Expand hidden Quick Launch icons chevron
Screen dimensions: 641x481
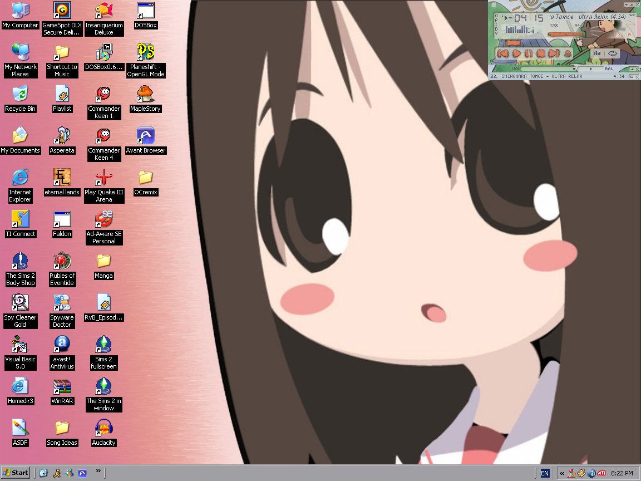tap(98, 472)
